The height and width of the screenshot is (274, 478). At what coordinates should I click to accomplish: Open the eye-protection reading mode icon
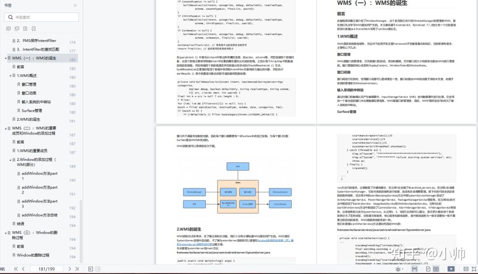coord(398,268)
